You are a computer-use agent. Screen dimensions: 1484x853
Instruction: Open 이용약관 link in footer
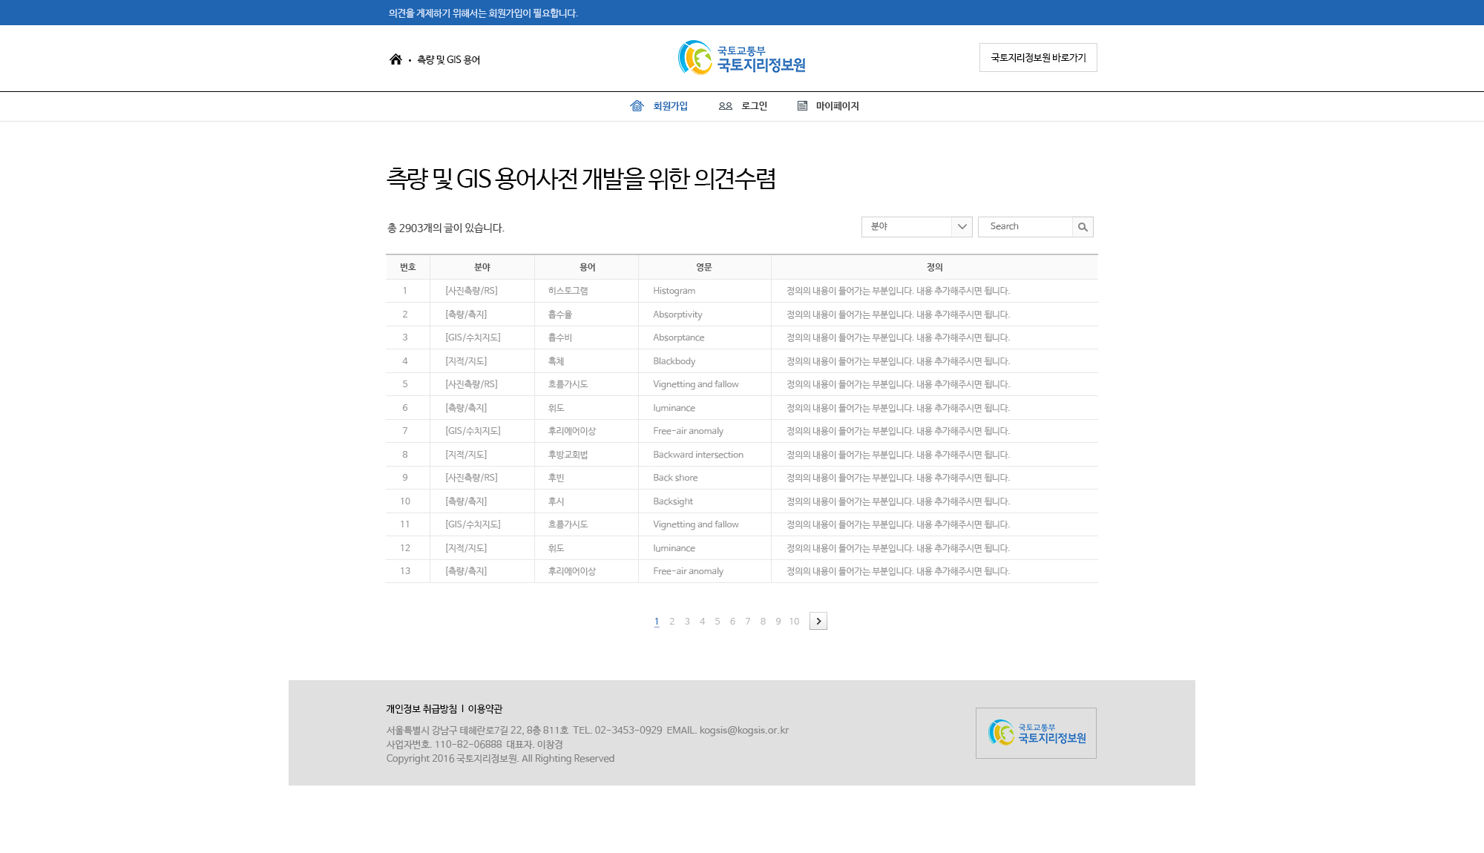pyautogui.click(x=485, y=709)
